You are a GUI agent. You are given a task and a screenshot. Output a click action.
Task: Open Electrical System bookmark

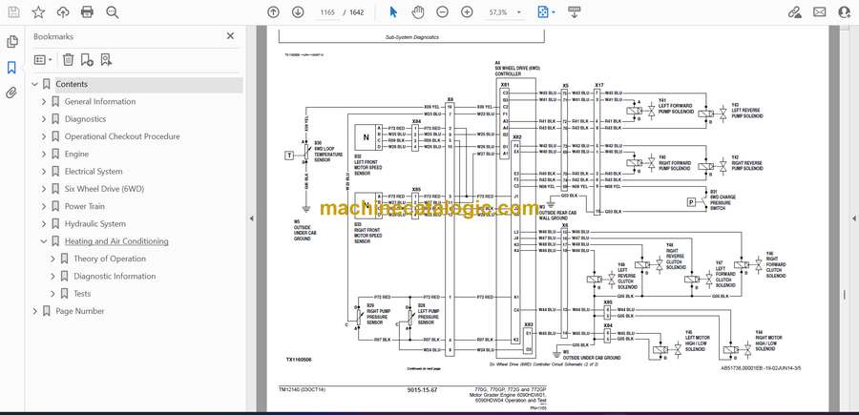tap(94, 172)
